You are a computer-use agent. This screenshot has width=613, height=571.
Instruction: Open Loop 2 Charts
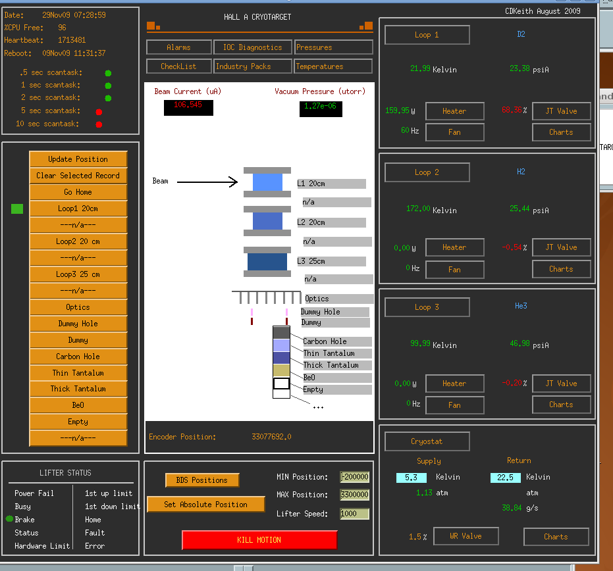(562, 269)
